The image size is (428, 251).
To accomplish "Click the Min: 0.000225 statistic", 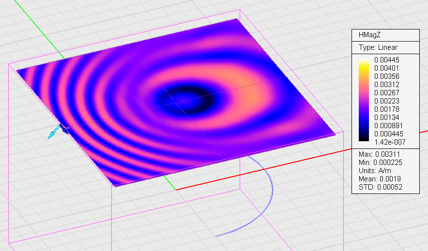I will [x=381, y=162].
